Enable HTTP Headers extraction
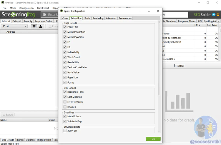 (65, 102)
